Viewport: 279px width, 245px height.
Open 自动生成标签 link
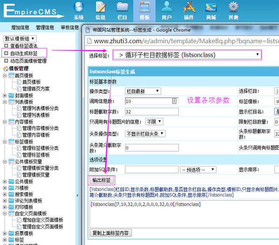24,53
